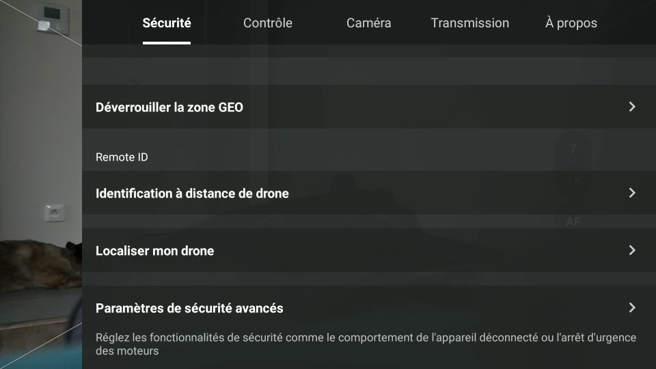The width and height of the screenshot is (656, 369).
Task: Expand Identification à distance de drone chevron
Action: [x=632, y=193]
